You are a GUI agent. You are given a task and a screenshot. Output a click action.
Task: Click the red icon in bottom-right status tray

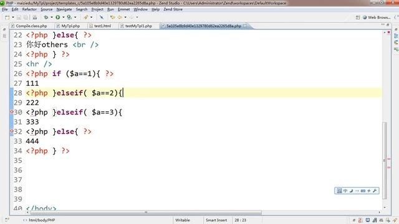(x=360, y=220)
